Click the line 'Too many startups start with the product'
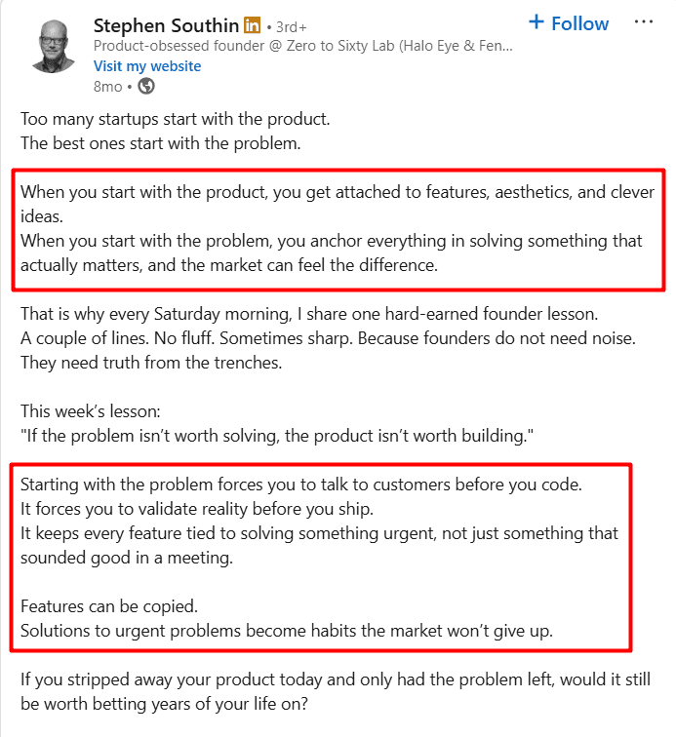 pyautogui.click(x=176, y=121)
